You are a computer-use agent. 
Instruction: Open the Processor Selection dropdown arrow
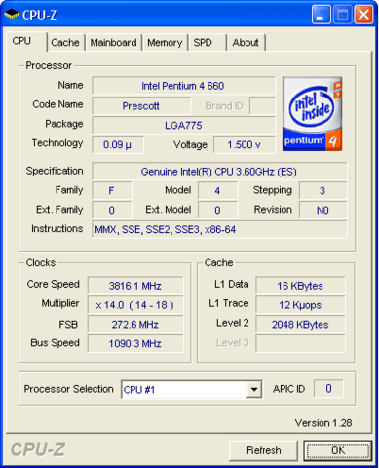[254, 389]
